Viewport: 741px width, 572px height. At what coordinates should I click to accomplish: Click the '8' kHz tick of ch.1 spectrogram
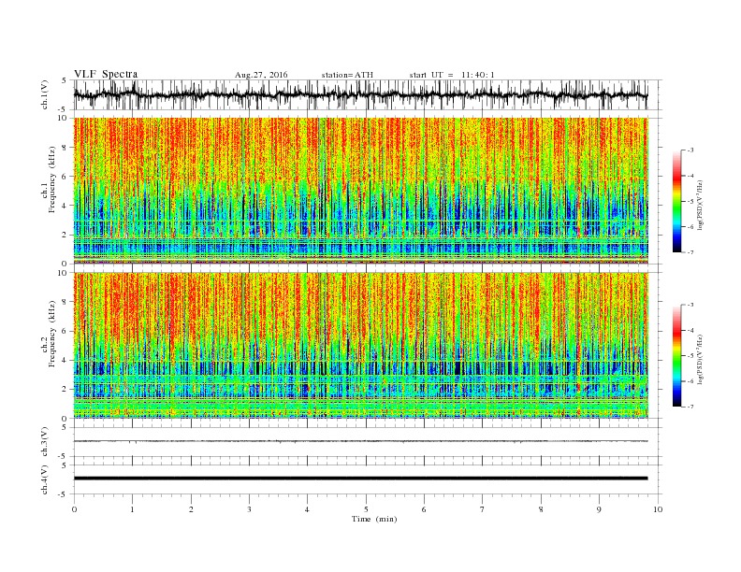pos(65,148)
